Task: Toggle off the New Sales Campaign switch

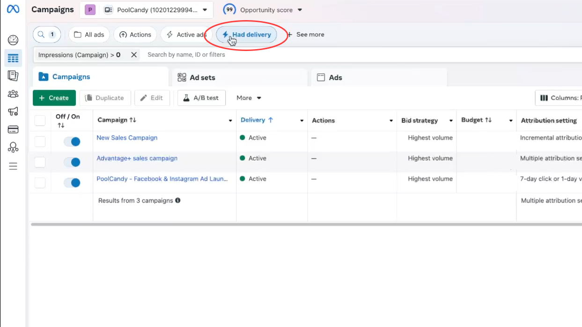Action: coord(72,141)
